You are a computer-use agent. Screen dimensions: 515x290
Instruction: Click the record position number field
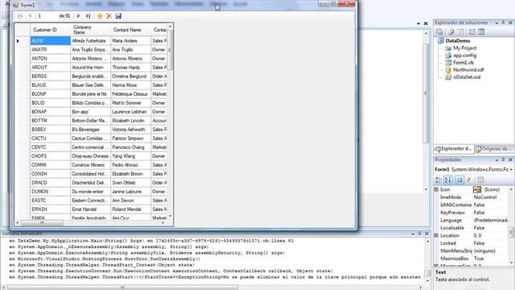tap(47, 16)
